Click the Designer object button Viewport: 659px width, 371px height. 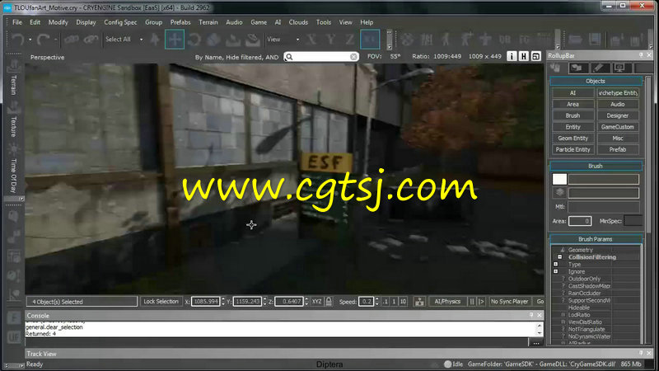(618, 115)
